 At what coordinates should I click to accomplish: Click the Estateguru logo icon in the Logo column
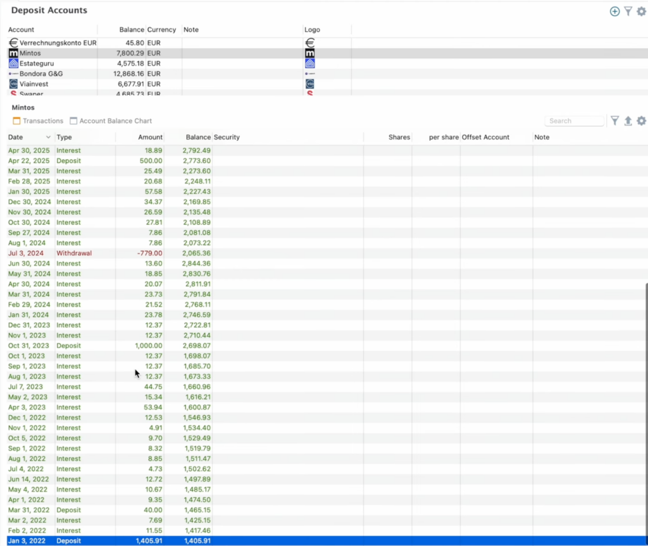coord(310,63)
